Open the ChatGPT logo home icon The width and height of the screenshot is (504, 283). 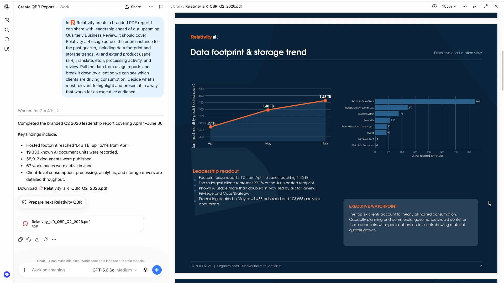[x=7, y=7]
